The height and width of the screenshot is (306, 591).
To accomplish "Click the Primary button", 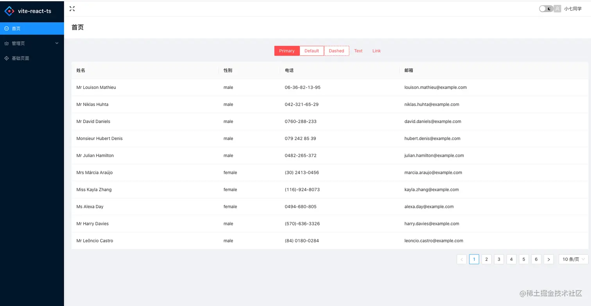I will click(x=287, y=51).
